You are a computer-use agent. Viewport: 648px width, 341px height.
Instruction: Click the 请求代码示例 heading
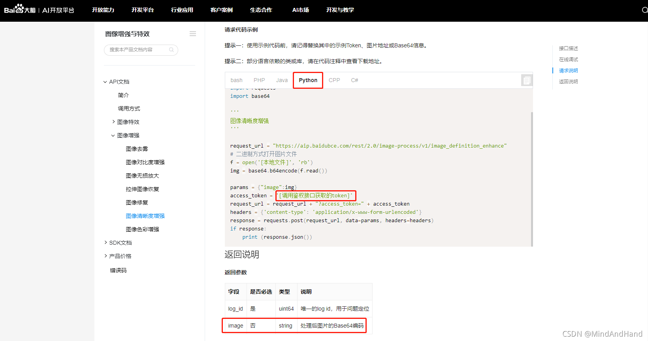(241, 30)
